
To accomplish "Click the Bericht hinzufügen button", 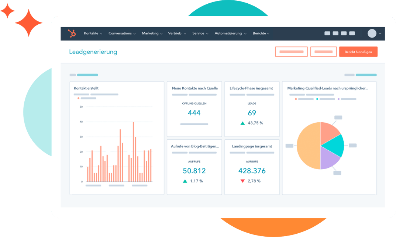I will 358,52.
